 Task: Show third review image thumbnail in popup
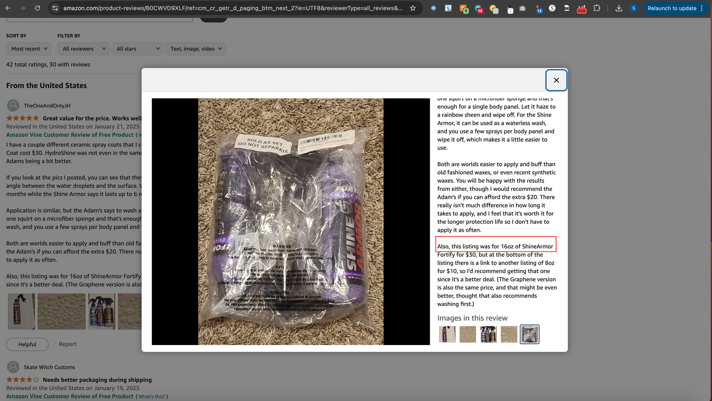point(488,334)
